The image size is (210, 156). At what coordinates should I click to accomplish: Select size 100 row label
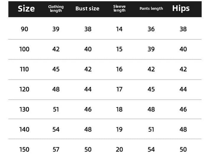[x=24, y=49]
